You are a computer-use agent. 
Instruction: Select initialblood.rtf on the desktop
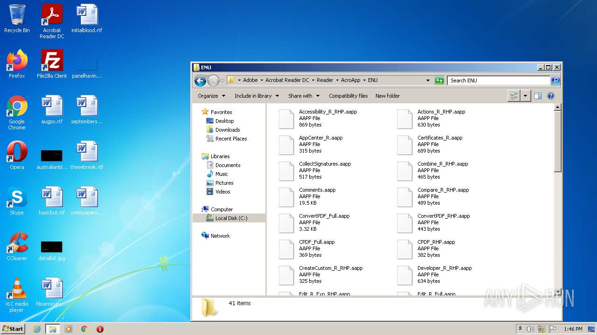(x=87, y=19)
